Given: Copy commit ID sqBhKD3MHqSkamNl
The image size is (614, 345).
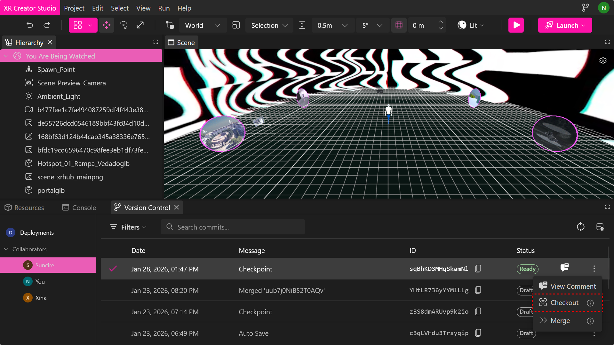Looking at the screenshot, I should coord(478,269).
